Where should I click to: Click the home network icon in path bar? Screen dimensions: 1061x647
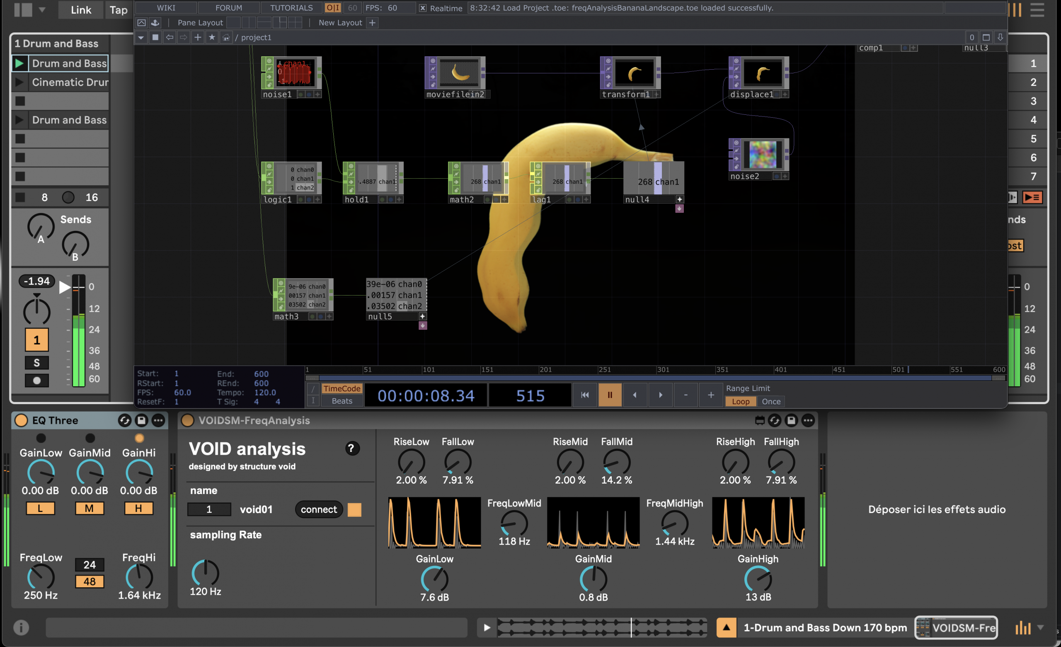pyautogui.click(x=225, y=37)
